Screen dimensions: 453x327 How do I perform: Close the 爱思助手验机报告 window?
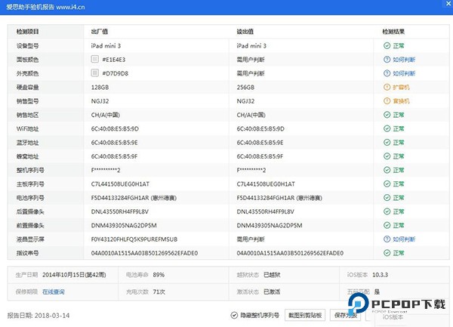(x=448, y=4)
